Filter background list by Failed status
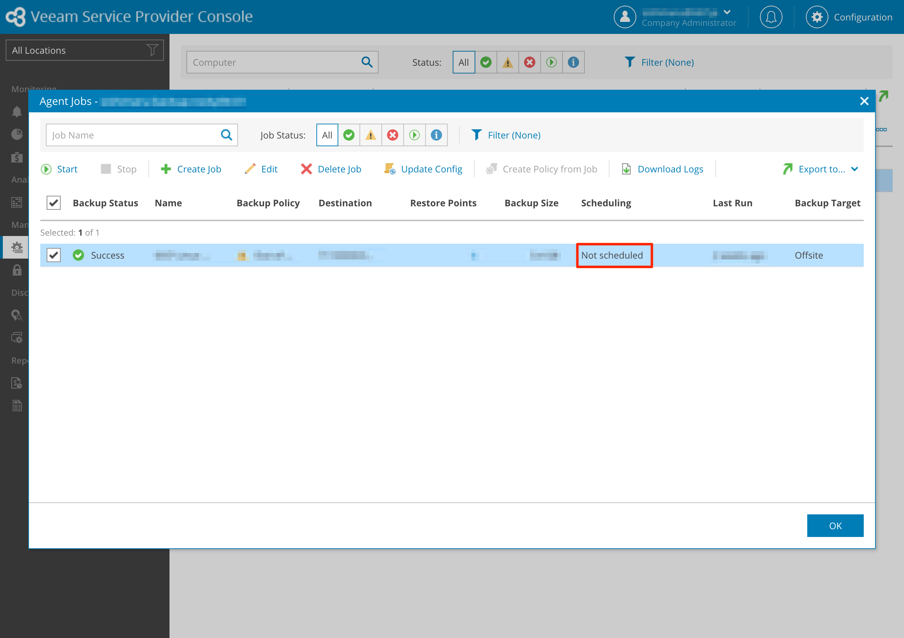The image size is (904, 638). (530, 62)
